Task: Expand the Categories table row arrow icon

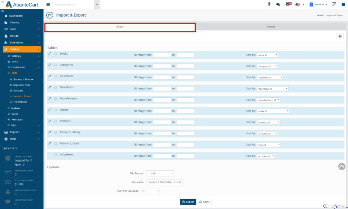Action: [50, 65]
